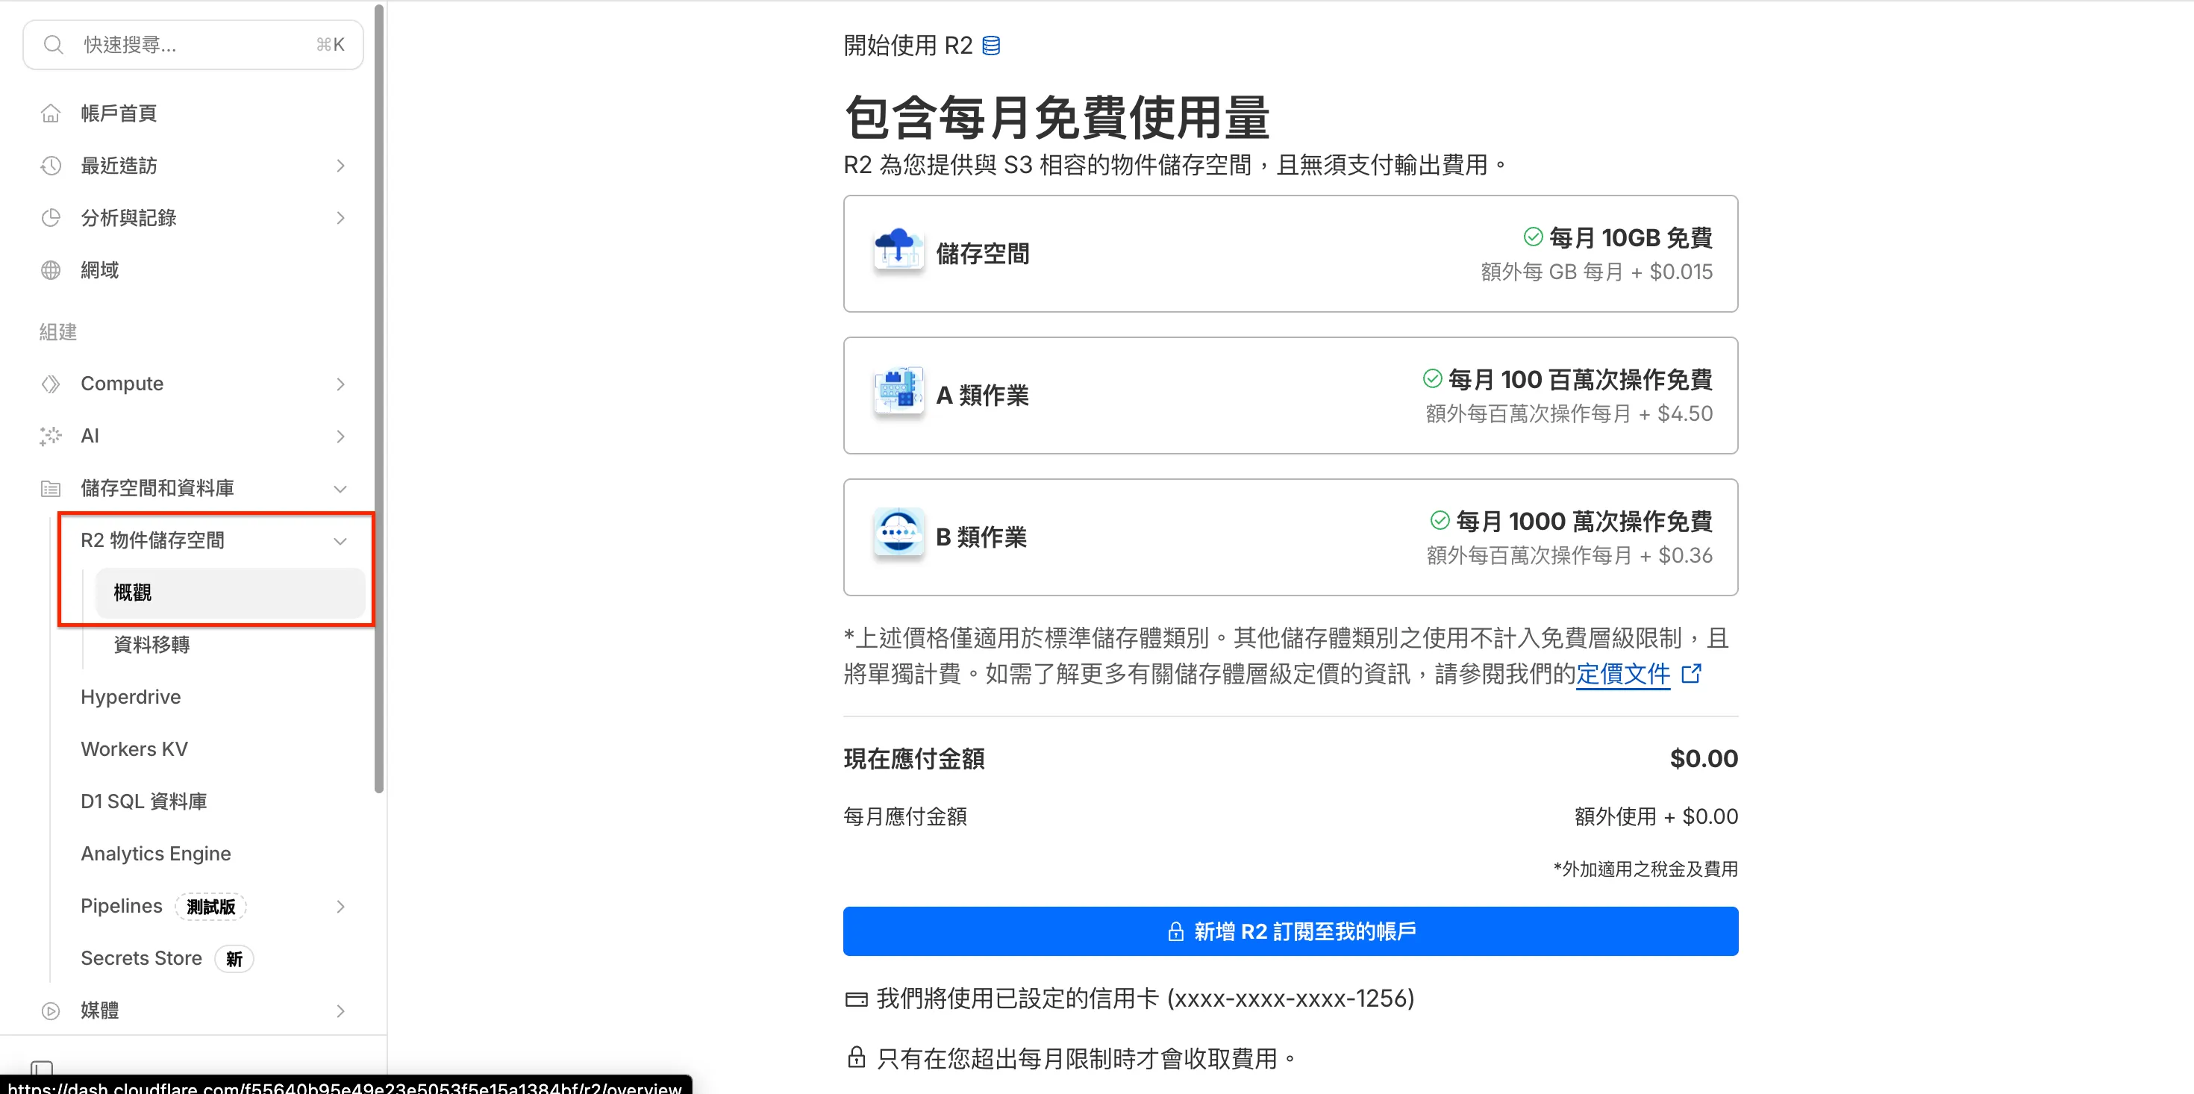
Task: Collapse the R2 物件儲存空間 submenu
Action: pyautogui.click(x=340, y=540)
